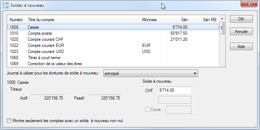Open help with the Aide button

point(241,47)
